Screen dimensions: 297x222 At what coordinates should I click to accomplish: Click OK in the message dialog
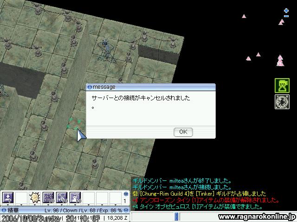pos(183,132)
